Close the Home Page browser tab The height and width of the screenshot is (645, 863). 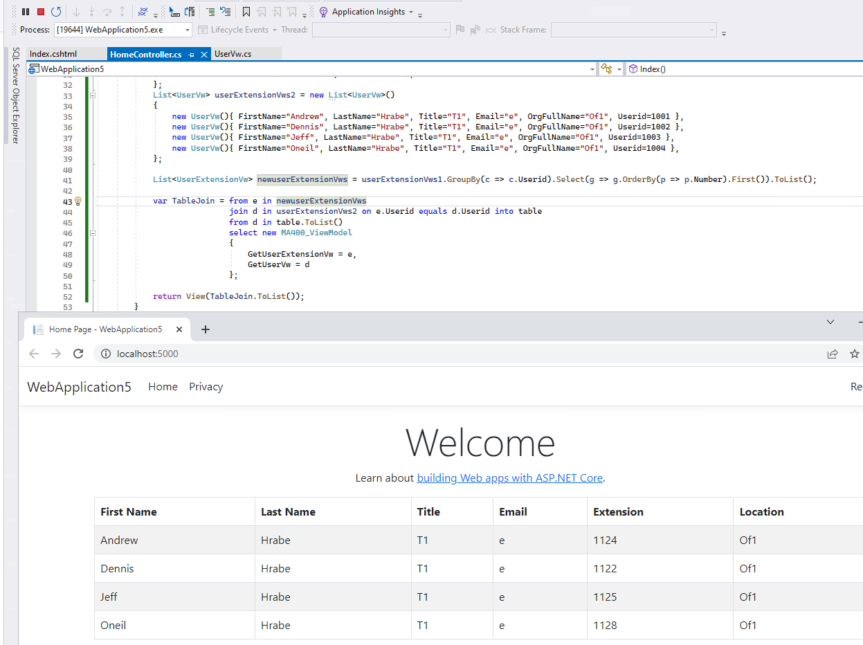pyautogui.click(x=179, y=329)
